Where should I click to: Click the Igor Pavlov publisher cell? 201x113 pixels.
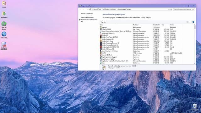pyautogui.click(x=136, y=29)
